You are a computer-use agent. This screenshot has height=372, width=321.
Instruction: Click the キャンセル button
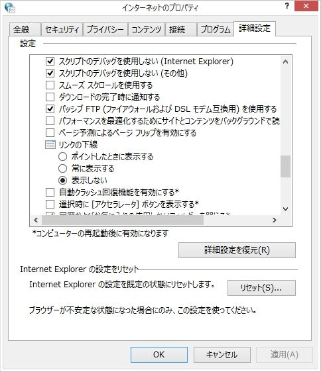point(222,355)
